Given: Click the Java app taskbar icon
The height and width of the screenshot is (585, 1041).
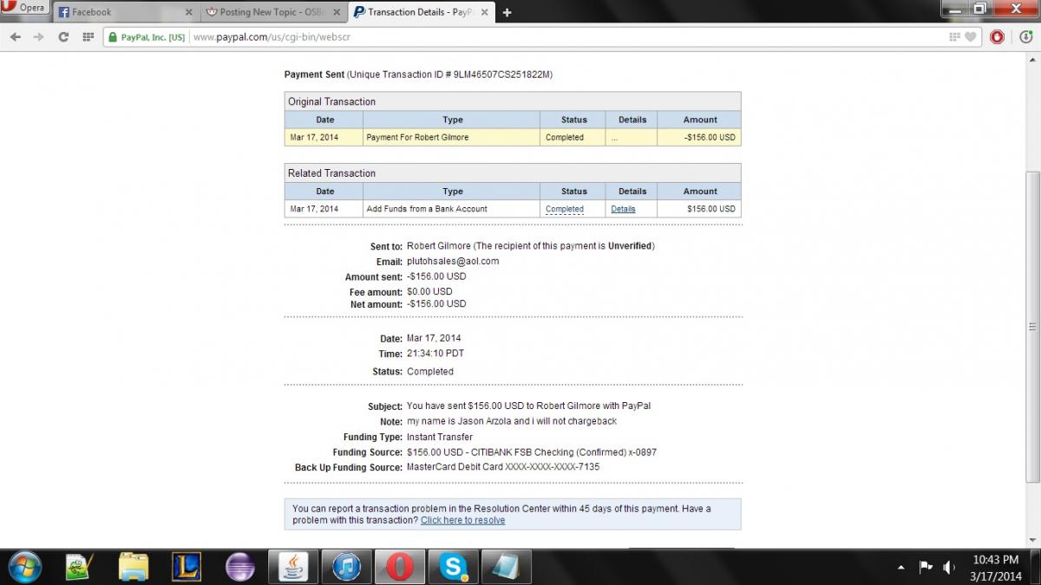Looking at the screenshot, I should [293, 567].
